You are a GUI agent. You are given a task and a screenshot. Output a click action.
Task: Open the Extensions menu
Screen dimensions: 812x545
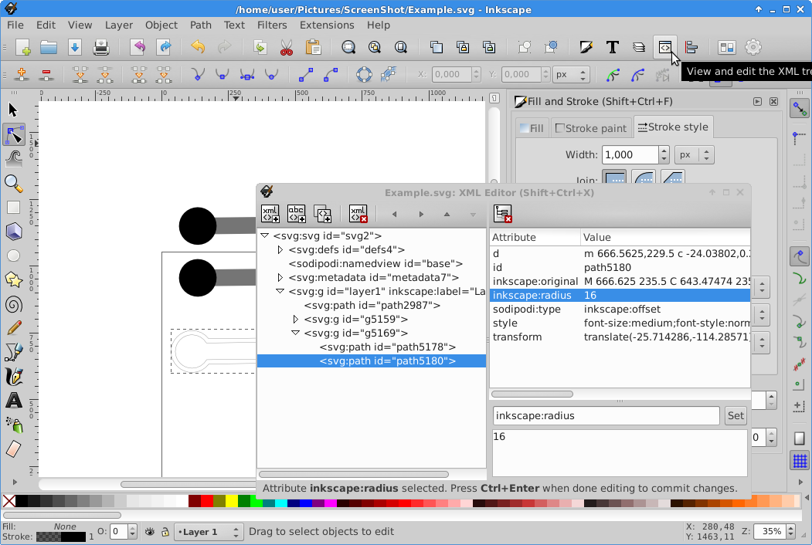327,25
